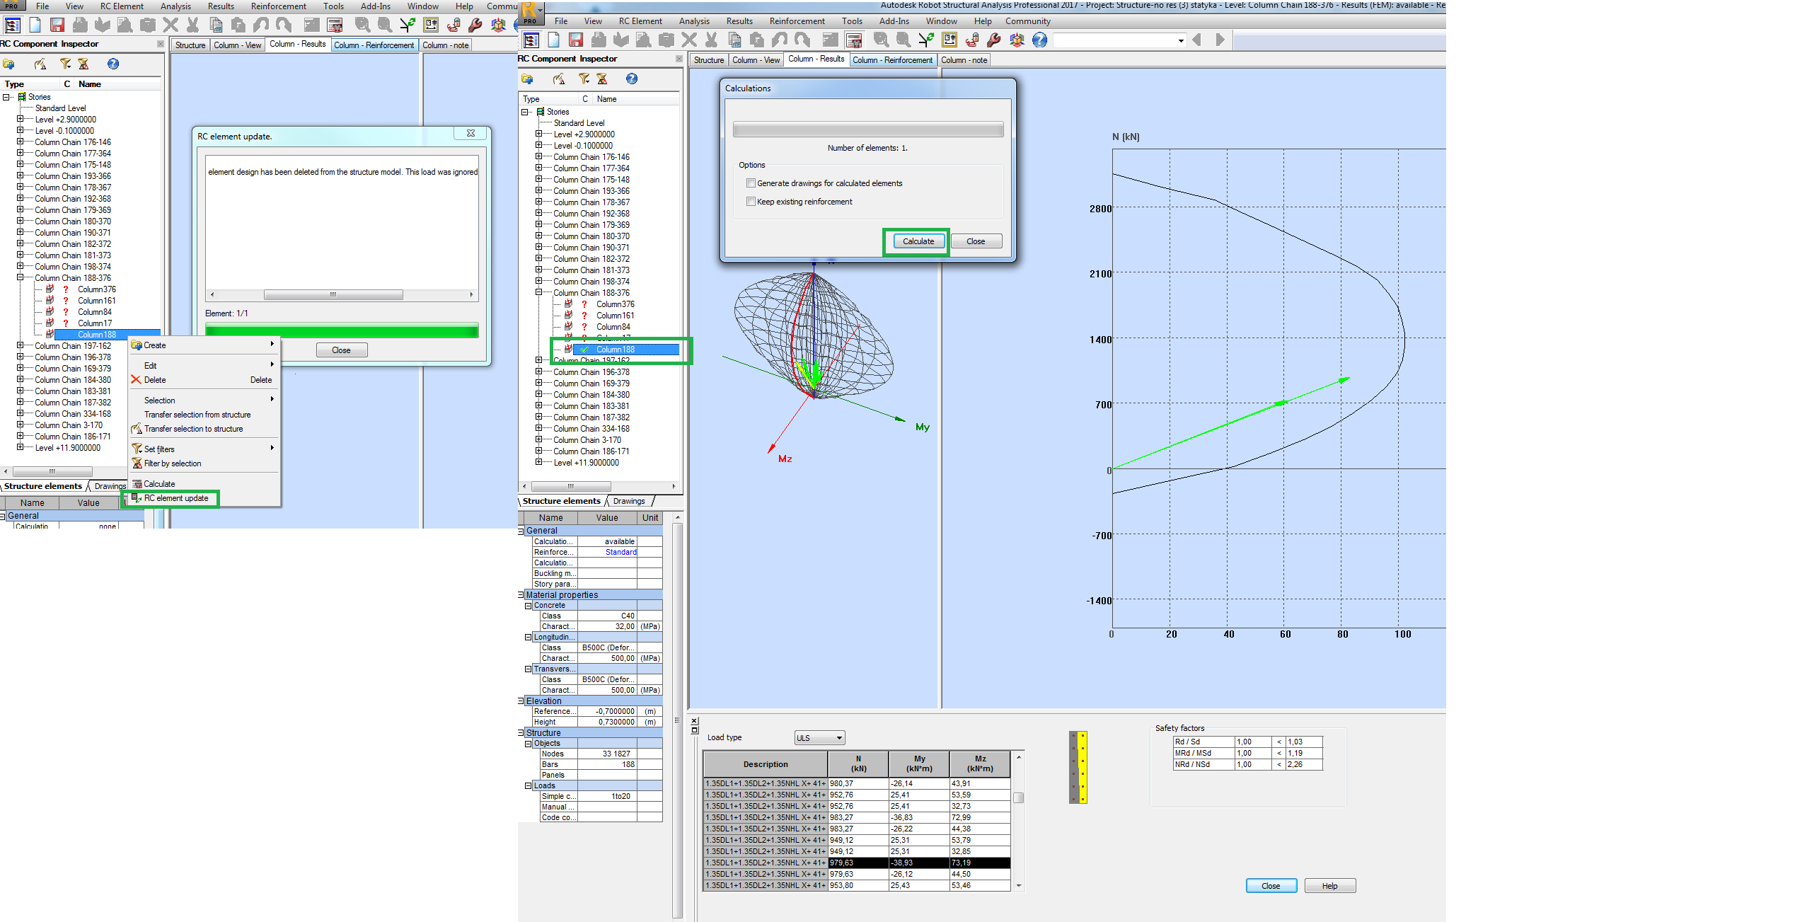
Task: Click the blue Help question-mark toolbar icon
Action: tap(1039, 40)
